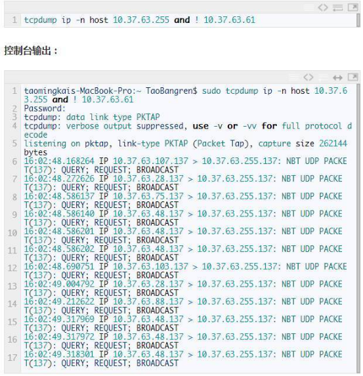The width and height of the screenshot is (363, 376).
Task: Toggle plain code view in top snippet
Action: [x=323, y=8]
